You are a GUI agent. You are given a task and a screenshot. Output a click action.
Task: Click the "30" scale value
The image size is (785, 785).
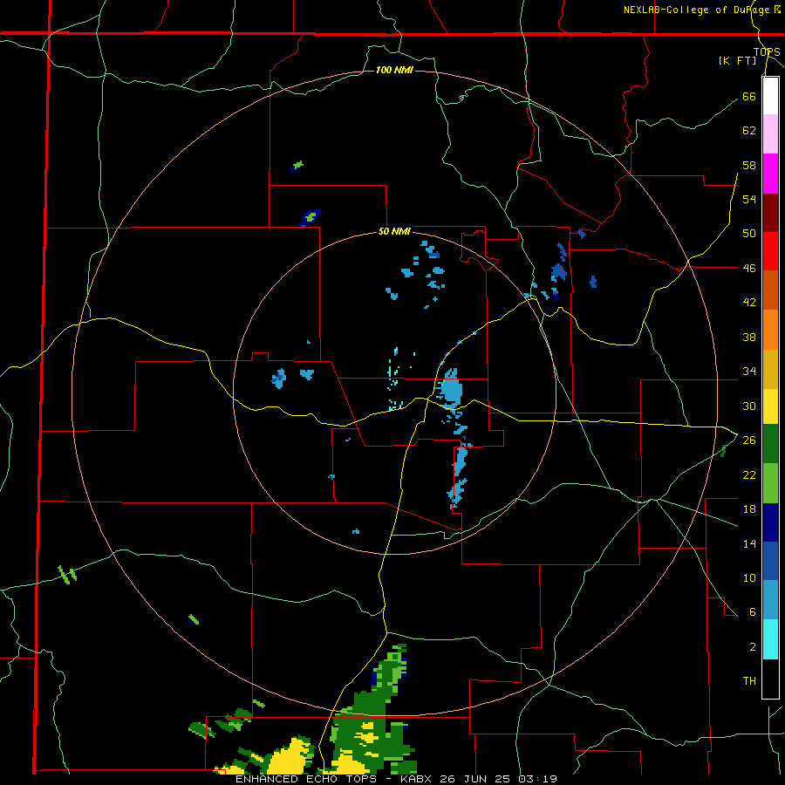click(749, 406)
